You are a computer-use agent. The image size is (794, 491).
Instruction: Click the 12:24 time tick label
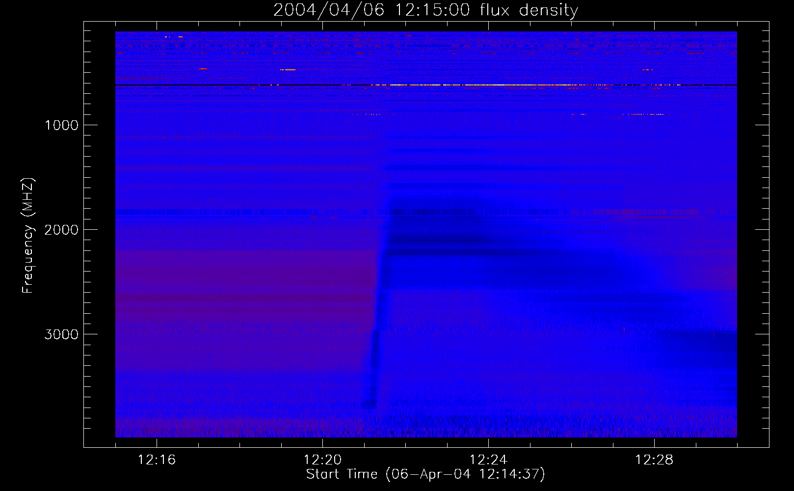pyautogui.click(x=488, y=460)
